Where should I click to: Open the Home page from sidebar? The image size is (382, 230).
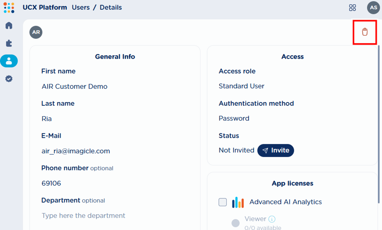[x=9, y=26]
